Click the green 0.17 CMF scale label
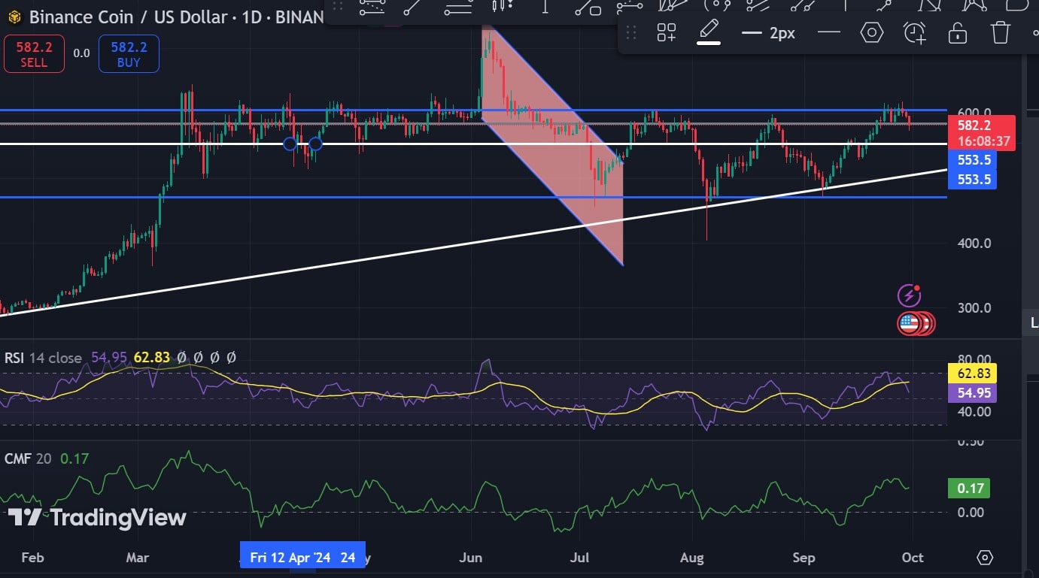This screenshot has width=1039, height=578. [x=971, y=489]
